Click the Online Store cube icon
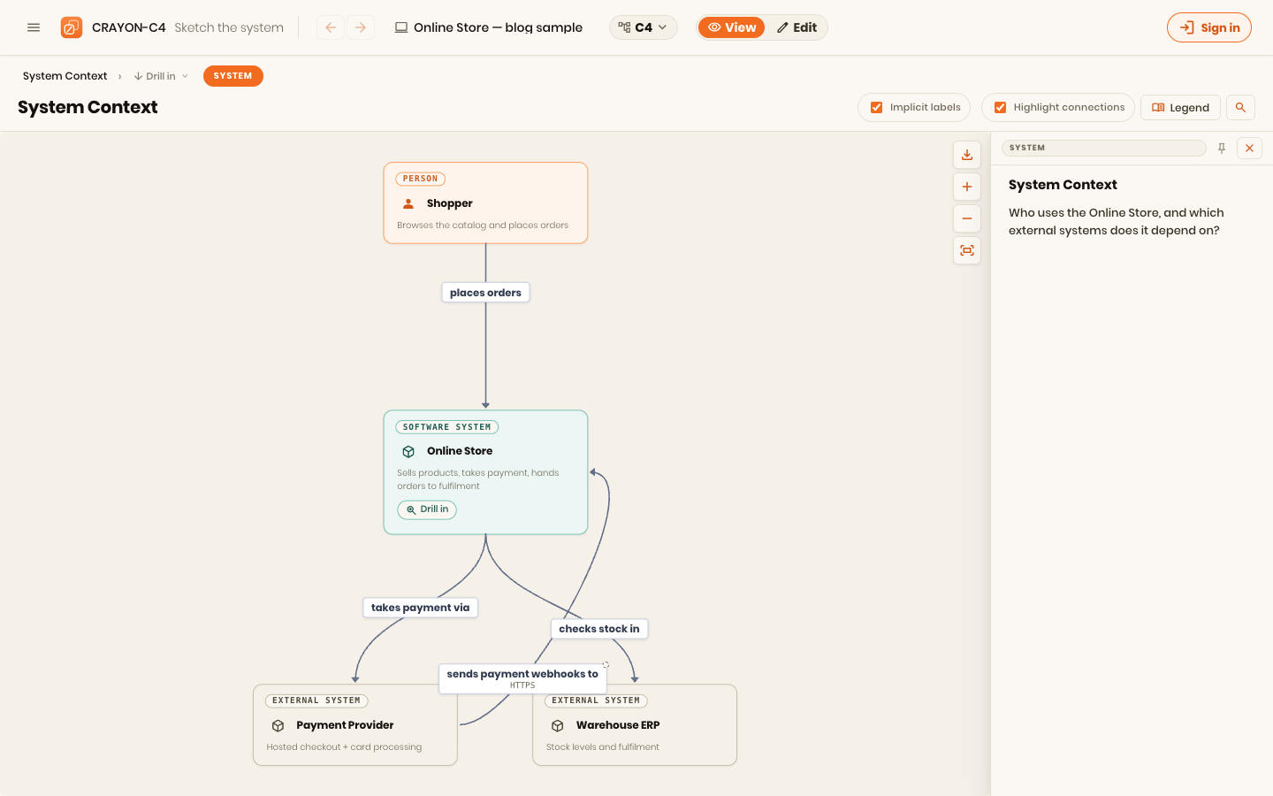Screen dimensions: 1273x796 pos(408,451)
